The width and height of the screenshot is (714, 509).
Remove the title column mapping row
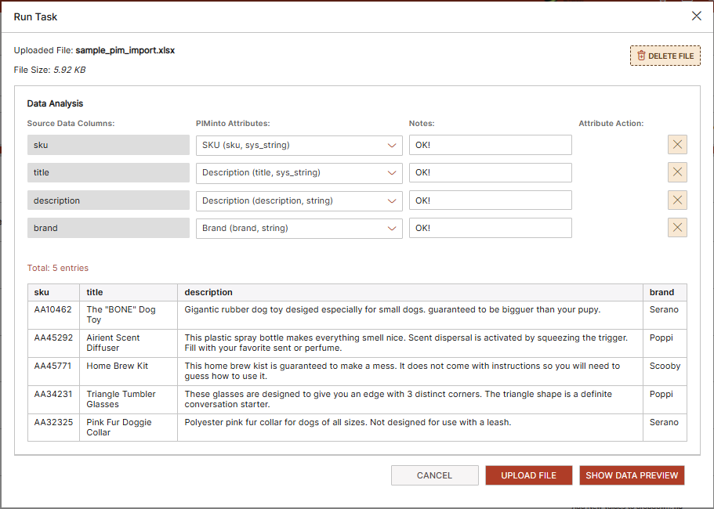pyautogui.click(x=677, y=172)
